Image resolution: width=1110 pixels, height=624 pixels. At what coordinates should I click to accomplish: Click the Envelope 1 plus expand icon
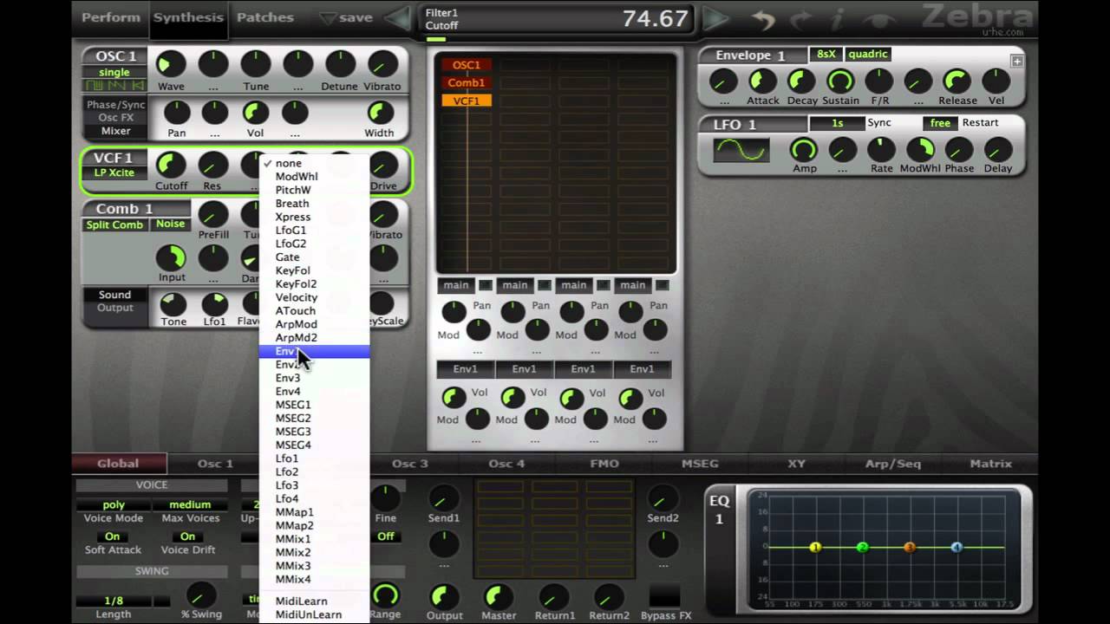[x=1016, y=61]
